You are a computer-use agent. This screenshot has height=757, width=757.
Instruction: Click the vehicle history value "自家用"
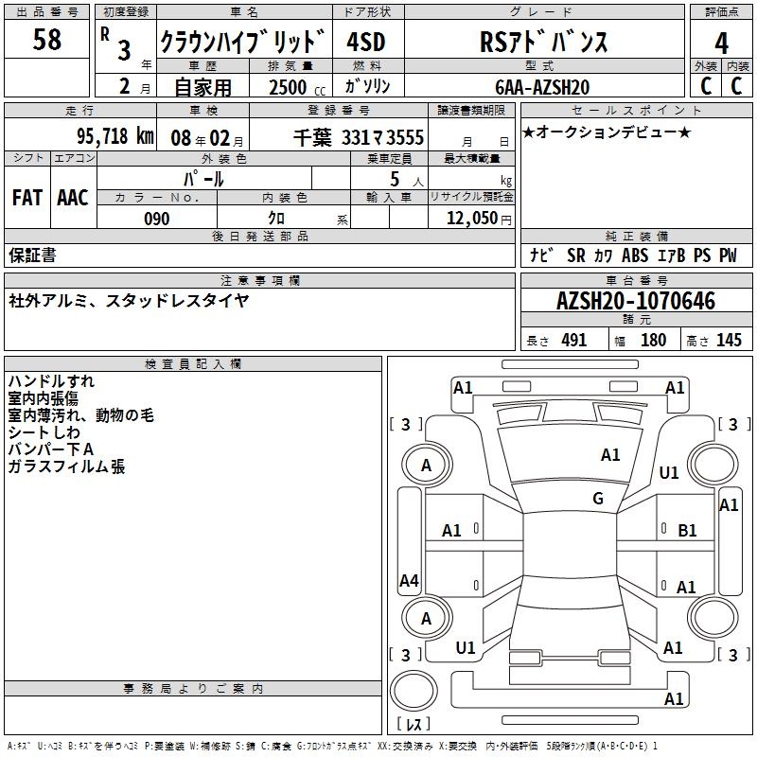pos(202,87)
